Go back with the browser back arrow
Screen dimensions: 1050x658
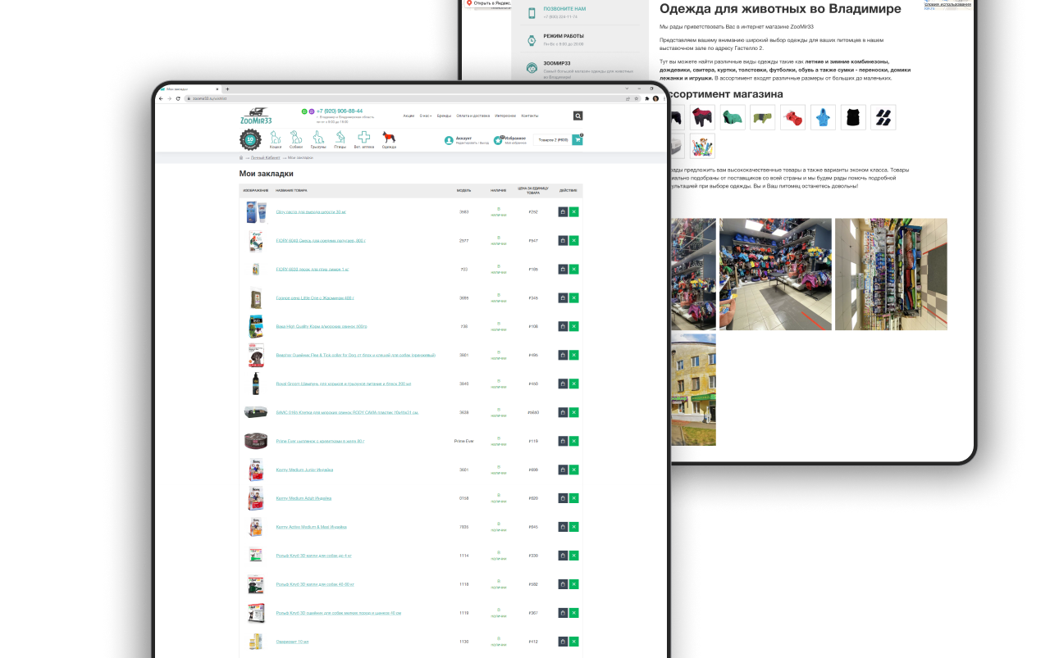pos(160,98)
